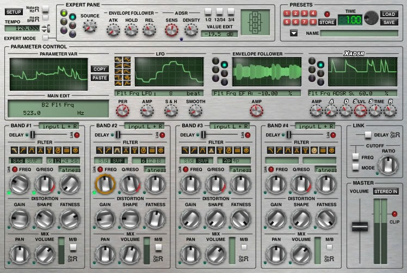Open the SETUP menu
Viewport: 407px width, 273px height.
pos(14,11)
